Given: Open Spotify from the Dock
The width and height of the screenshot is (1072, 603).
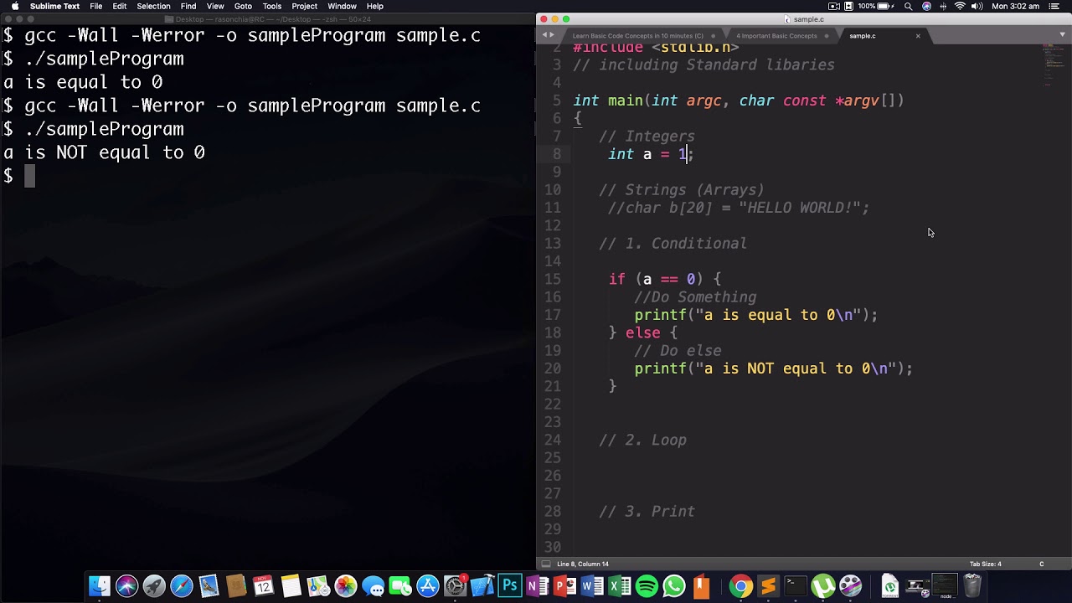Looking at the screenshot, I should (647, 586).
